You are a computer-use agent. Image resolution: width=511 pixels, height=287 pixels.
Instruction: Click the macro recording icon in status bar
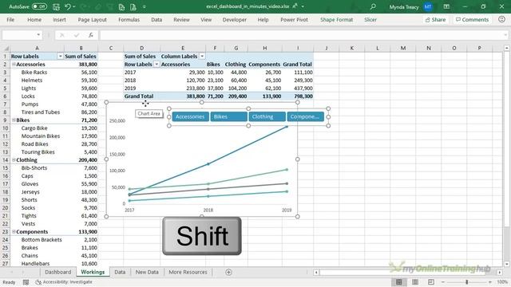coord(26,282)
